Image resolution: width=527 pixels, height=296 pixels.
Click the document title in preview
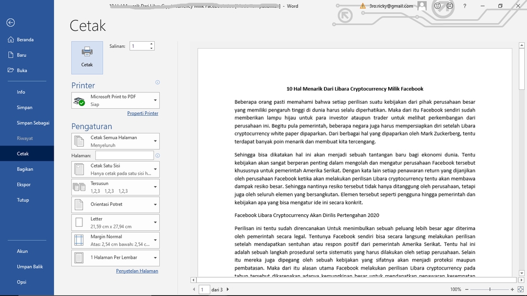355,89
